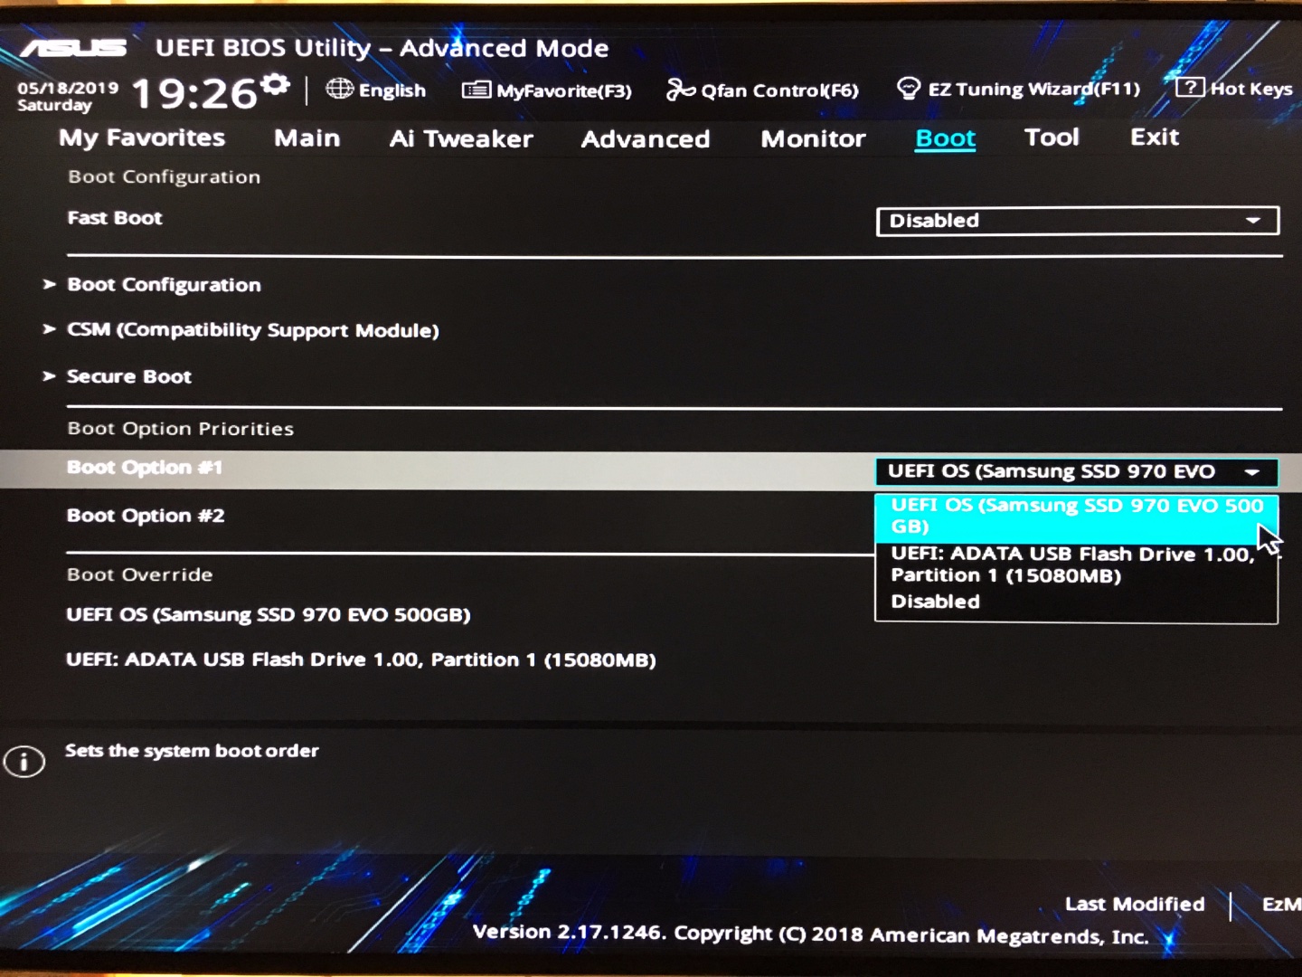
Task: Click the Saturday weekday label
Action: 54,106
